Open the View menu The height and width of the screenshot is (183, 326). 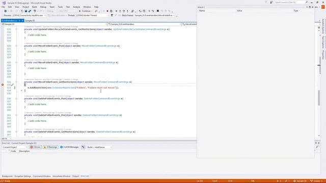(x=17, y=7)
